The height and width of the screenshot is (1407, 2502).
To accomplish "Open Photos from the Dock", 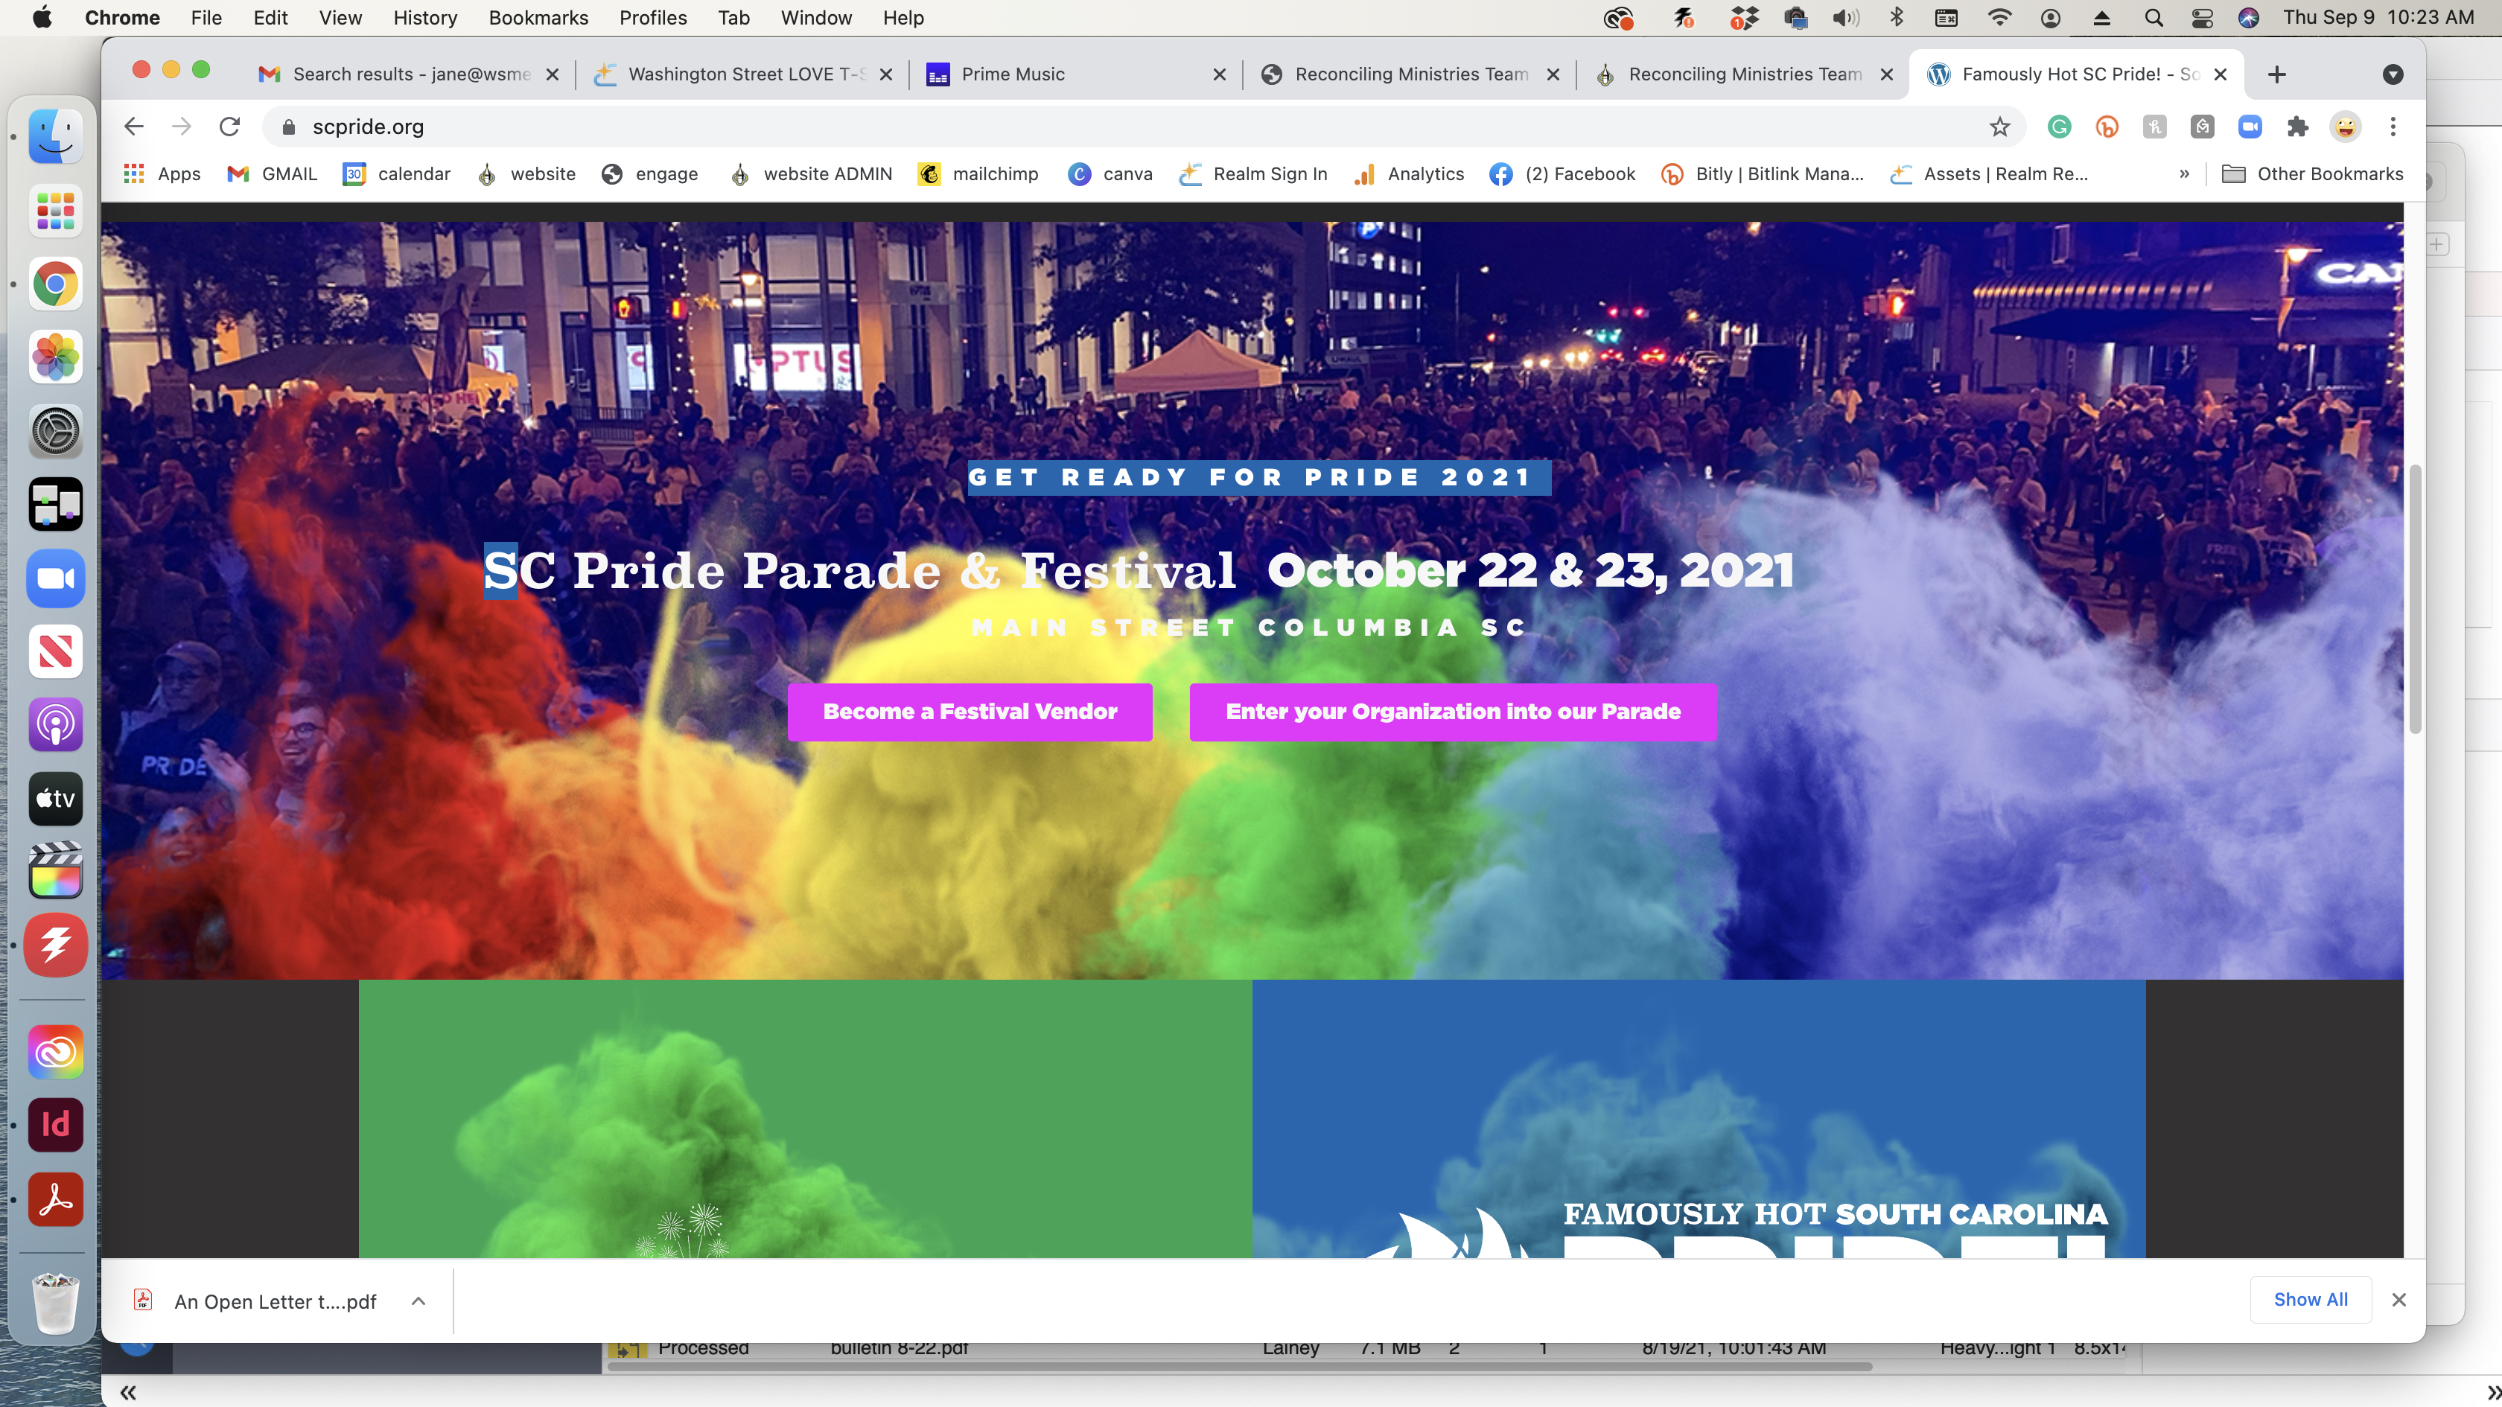I will pyautogui.click(x=55, y=357).
